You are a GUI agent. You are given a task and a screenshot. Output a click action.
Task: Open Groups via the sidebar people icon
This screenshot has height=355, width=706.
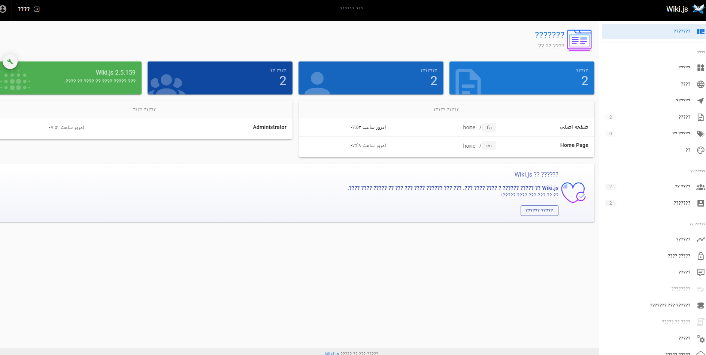pyautogui.click(x=700, y=187)
